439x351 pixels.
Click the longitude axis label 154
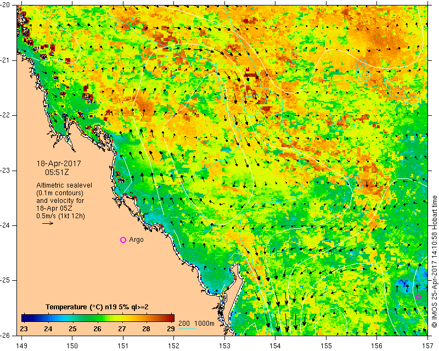275,346
